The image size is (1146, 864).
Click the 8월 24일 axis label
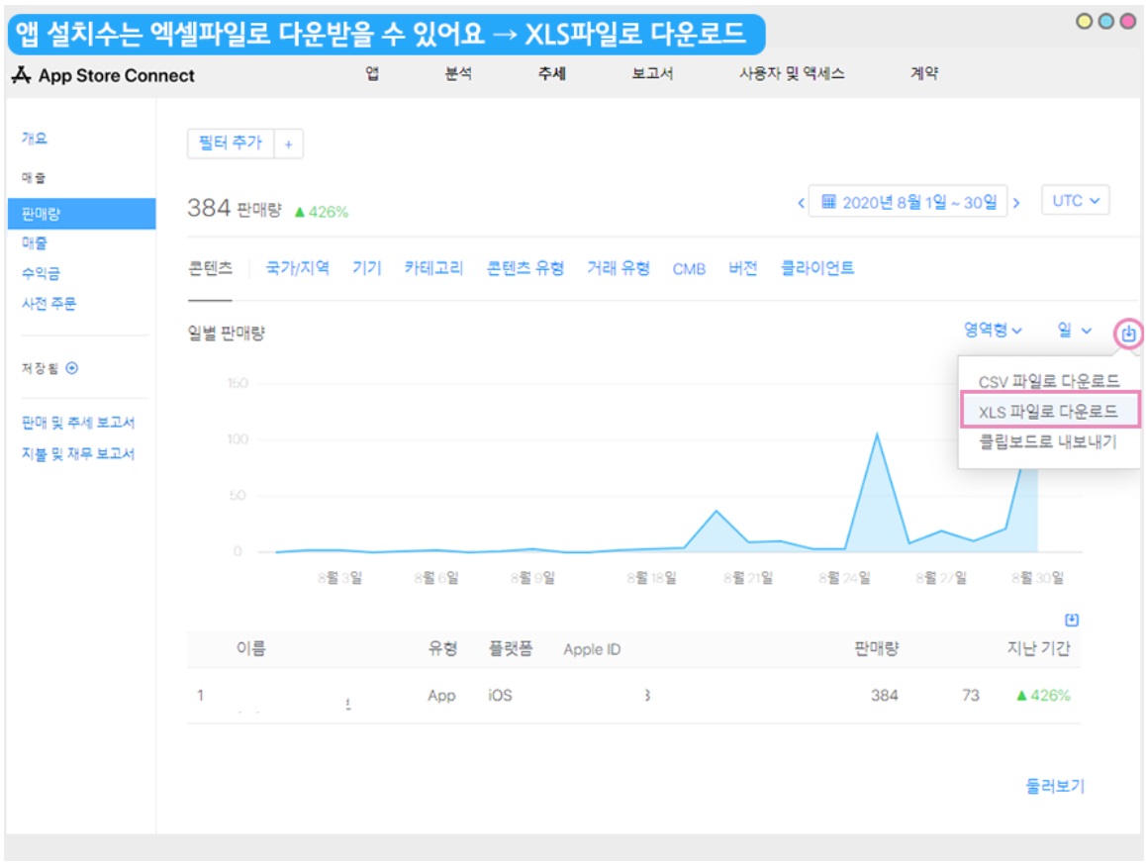845,577
